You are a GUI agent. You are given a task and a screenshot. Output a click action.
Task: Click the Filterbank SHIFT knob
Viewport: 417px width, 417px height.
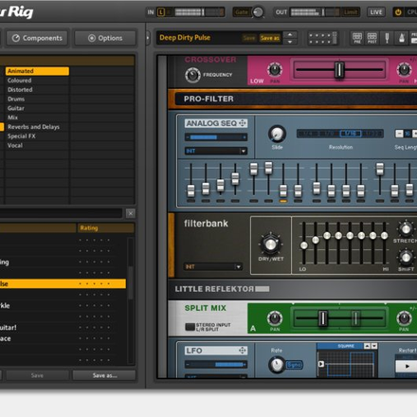click(x=406, y=257)
